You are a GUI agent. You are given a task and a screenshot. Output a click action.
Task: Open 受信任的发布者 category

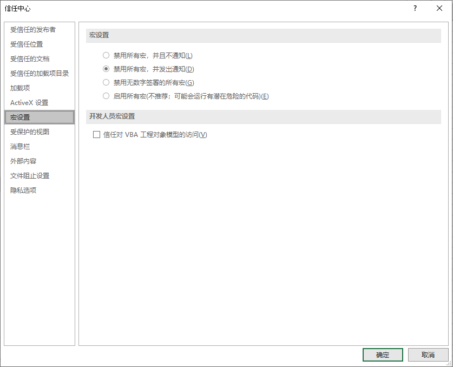[x=40, y=29]
